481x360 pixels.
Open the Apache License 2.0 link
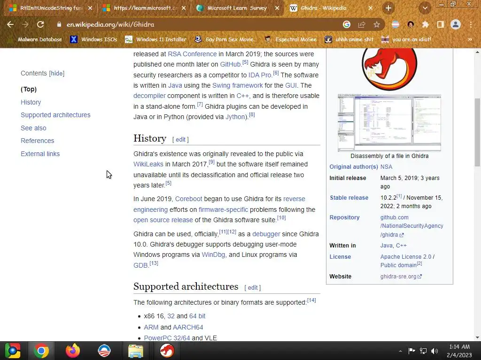click(x=406, y=257)
